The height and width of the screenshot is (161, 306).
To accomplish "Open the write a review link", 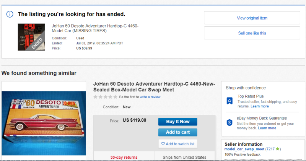I will (x=150, y=97).
